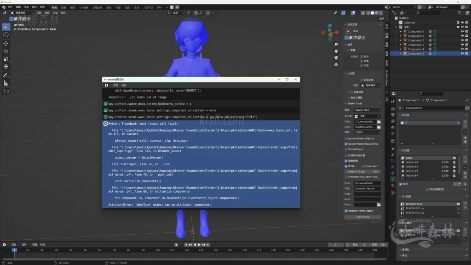Activate the 3D Cursor tool
The width and height of the screenshot is (471, 265).
pos(6,35)
